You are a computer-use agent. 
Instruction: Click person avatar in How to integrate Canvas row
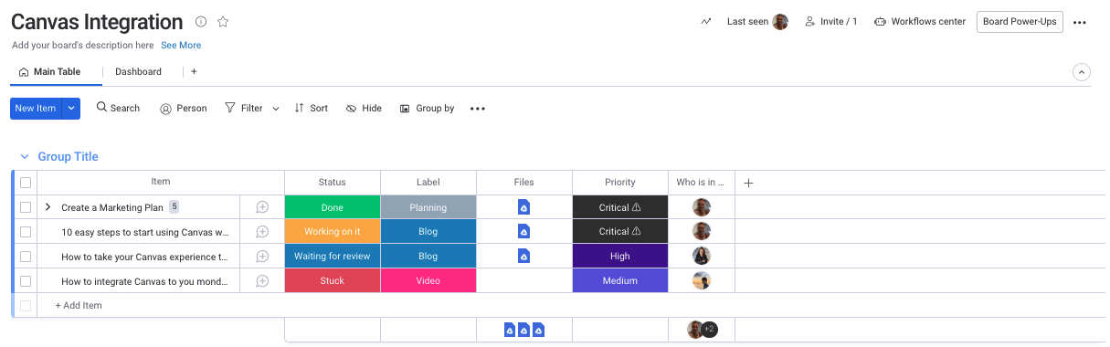(702, 281)
